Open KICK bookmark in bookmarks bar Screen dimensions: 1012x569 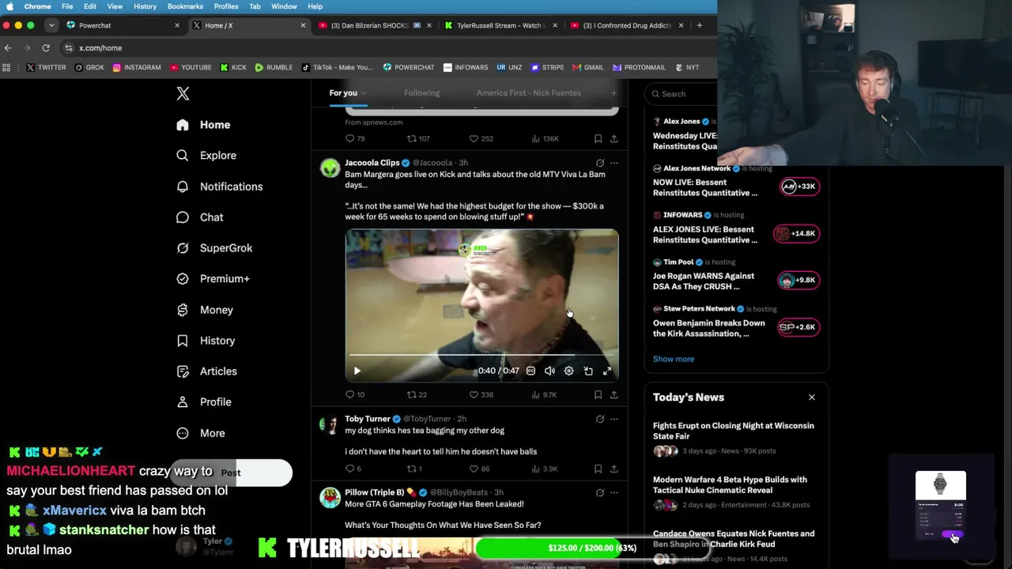tap(233, 67)
